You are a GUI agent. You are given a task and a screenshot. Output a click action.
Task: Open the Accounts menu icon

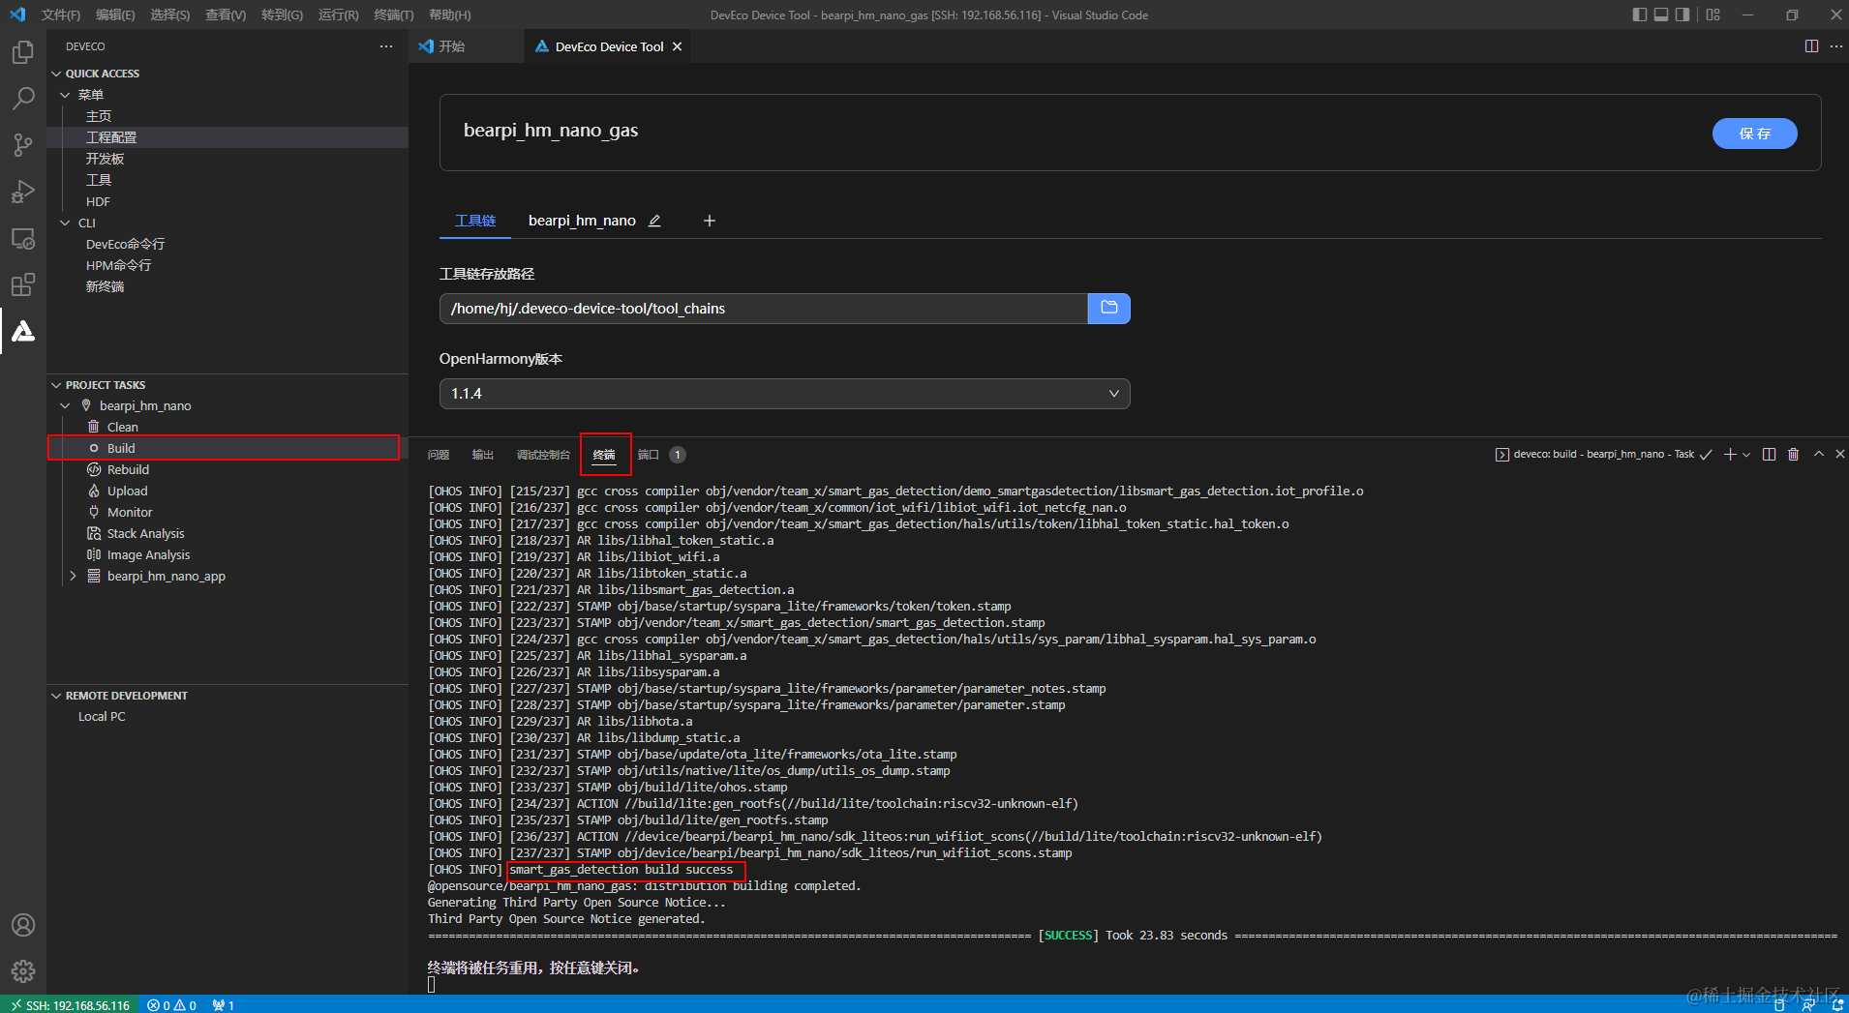point(23,925)
